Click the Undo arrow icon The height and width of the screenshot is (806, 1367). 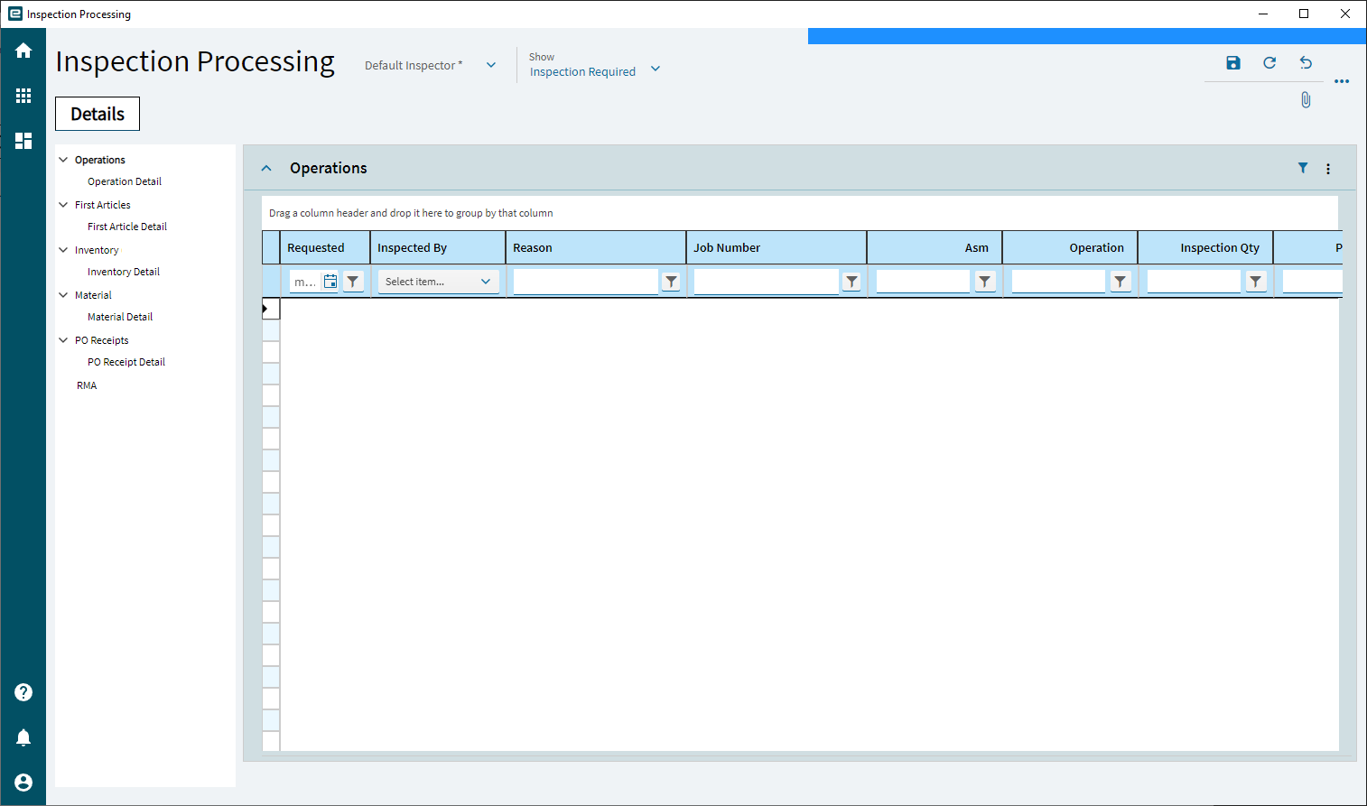pos(1306,62)
